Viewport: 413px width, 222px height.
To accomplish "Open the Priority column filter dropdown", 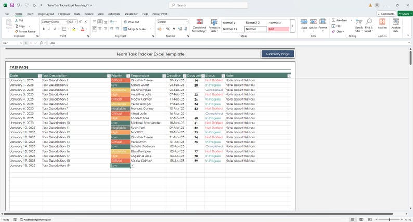I will (x=128, y=76).
